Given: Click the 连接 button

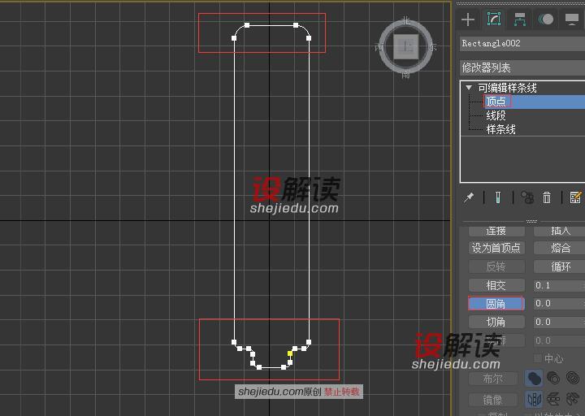Looking at the screenshot, I should tap(496, 231).
